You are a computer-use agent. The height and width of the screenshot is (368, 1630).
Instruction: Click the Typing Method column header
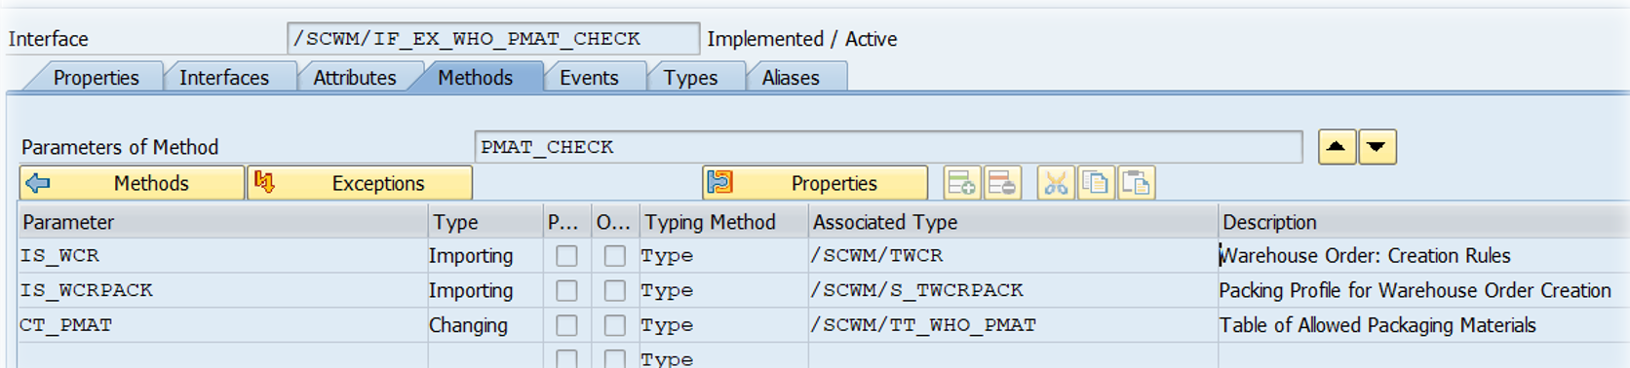[723, 222]
